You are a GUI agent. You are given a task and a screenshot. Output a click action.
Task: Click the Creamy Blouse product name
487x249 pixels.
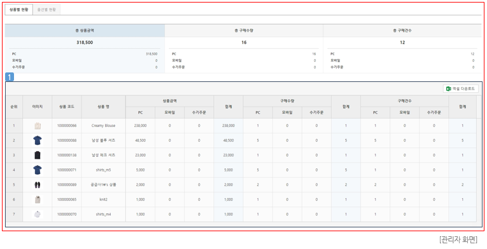103,126
